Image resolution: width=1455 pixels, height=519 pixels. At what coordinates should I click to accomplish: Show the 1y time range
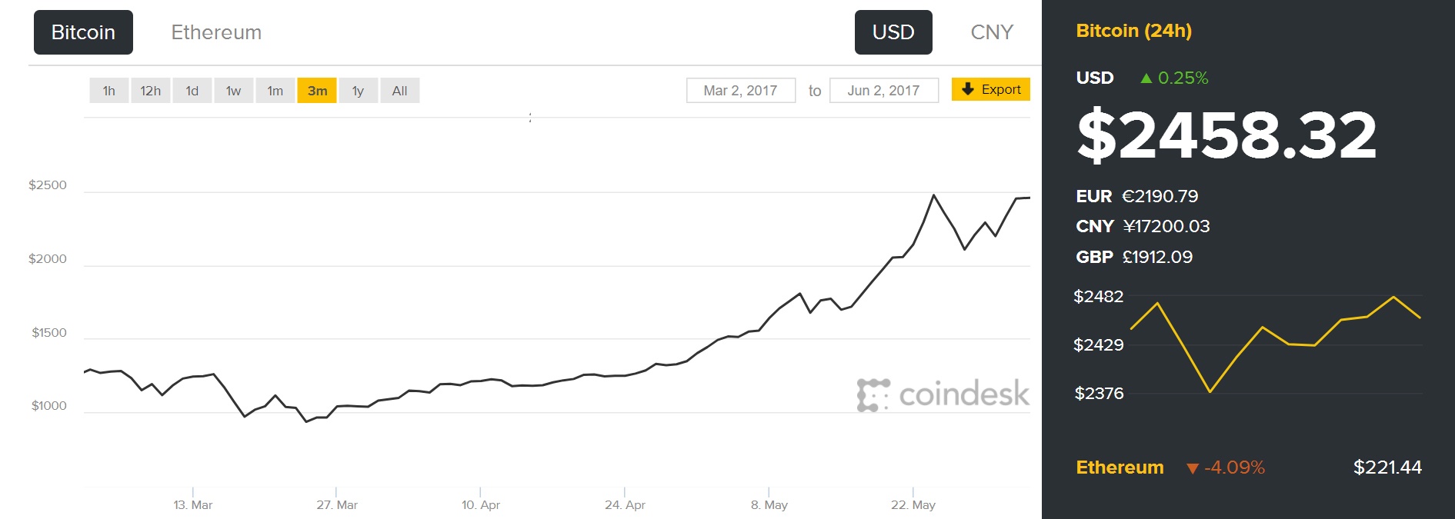(x=358, y=91)
